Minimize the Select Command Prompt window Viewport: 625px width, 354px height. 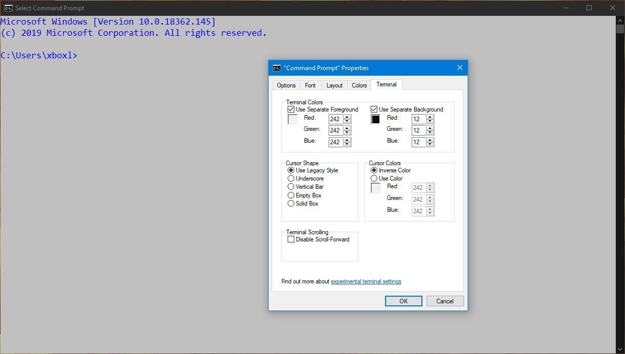tap(566, 8)
